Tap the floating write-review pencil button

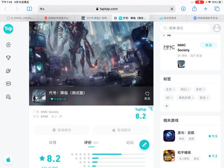144,145
